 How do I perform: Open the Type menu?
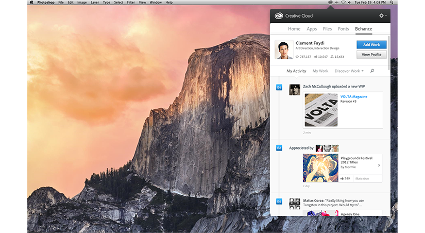[107, 2]
